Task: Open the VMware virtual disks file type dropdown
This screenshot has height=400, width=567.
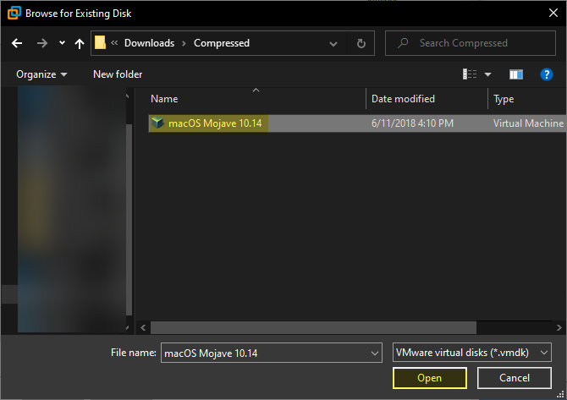Action: pyautogui.click(x=545, y=352)
